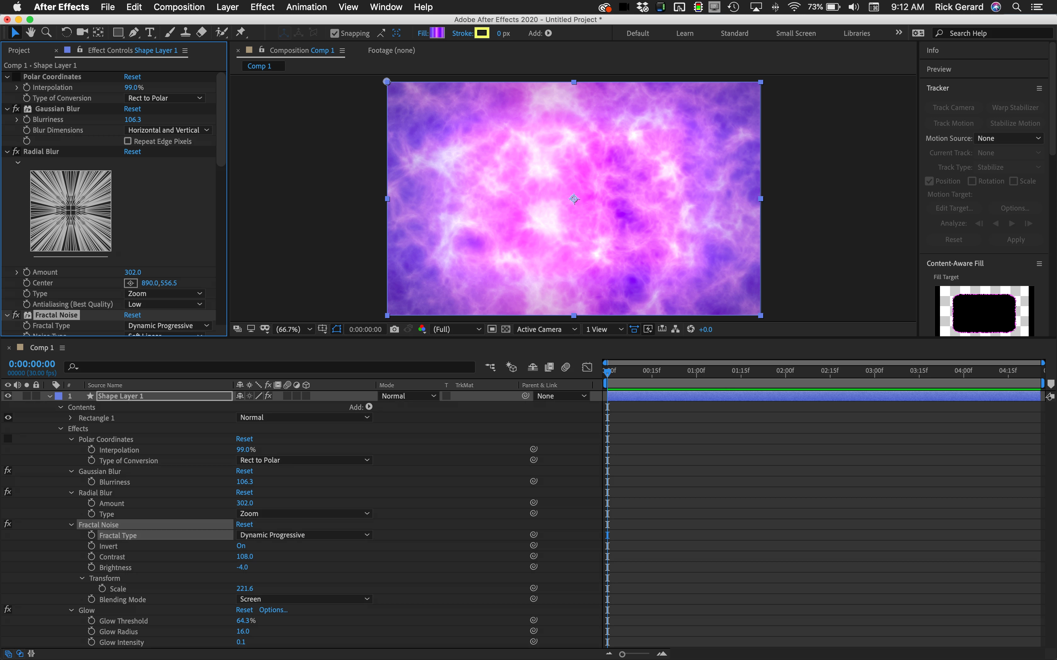The width and height of the screenshot is (1057, 660).
Task: Click the Puppet Pin tool
Action: [x=241, y=33]
